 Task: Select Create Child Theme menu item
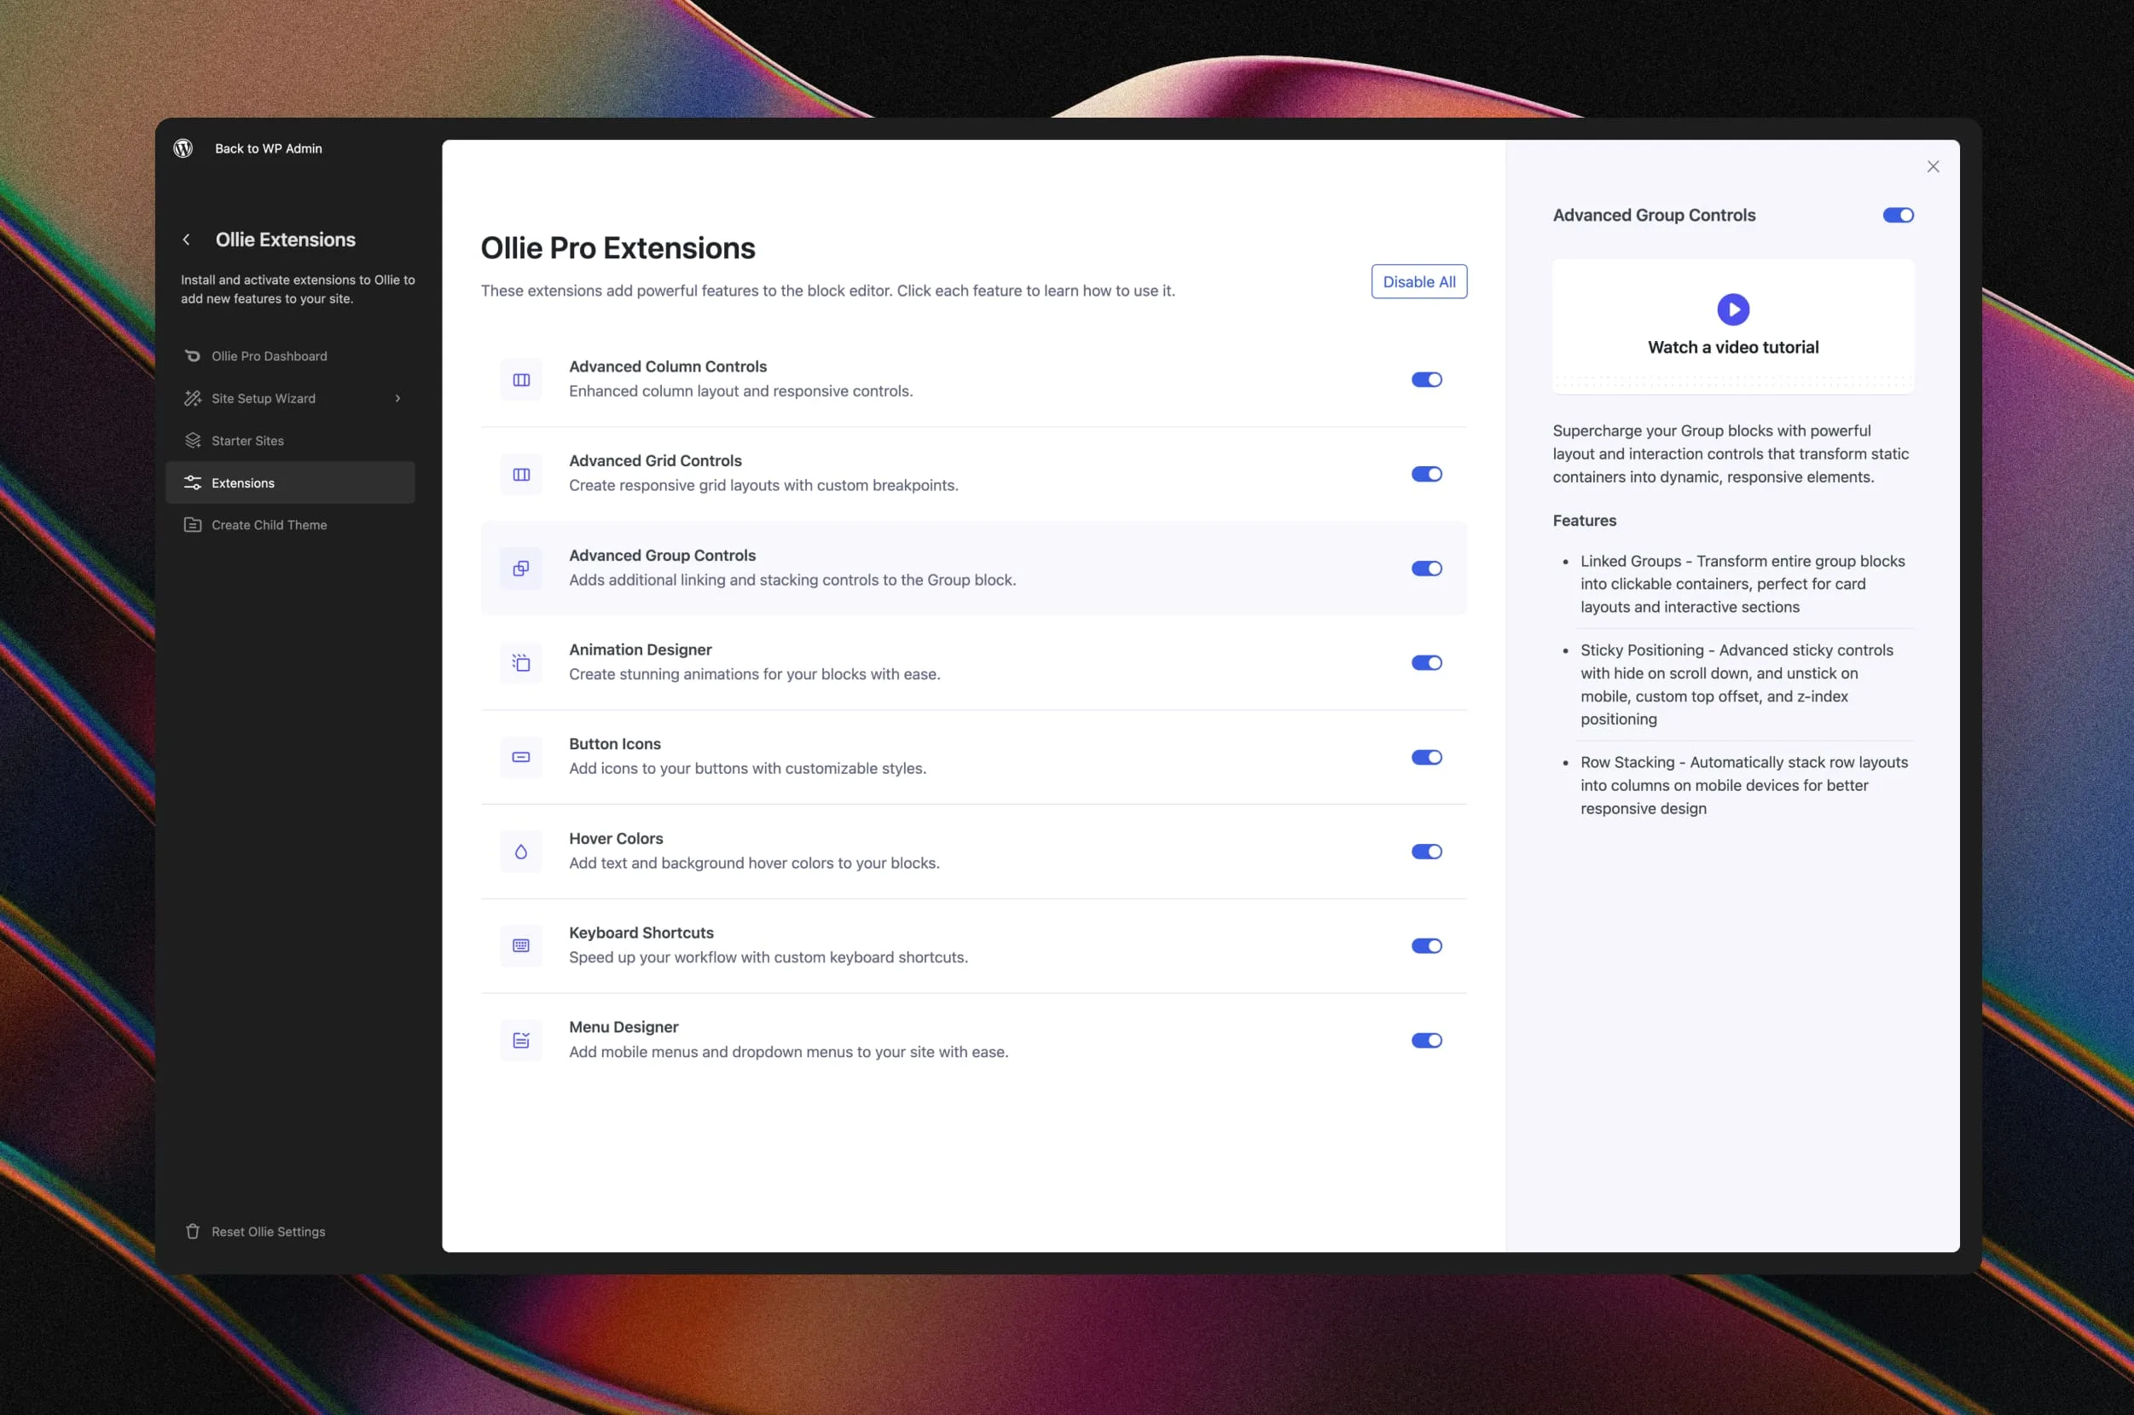pyautogui.click(x=269, y=524)
